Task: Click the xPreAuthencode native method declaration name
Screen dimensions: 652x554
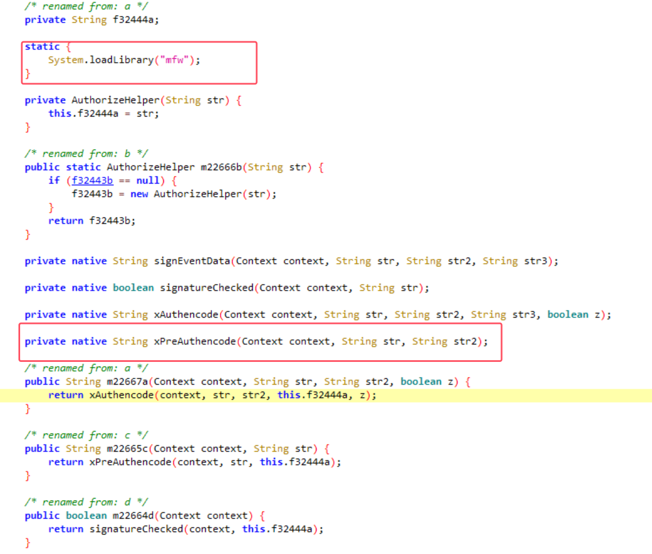Action: click(x=195, y=341)
